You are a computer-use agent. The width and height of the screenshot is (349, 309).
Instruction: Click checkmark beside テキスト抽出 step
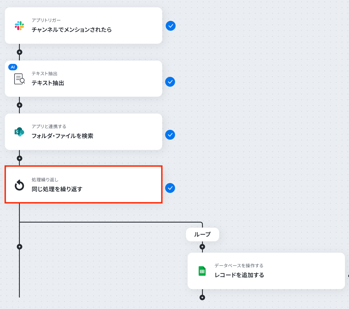pos(170,82)
